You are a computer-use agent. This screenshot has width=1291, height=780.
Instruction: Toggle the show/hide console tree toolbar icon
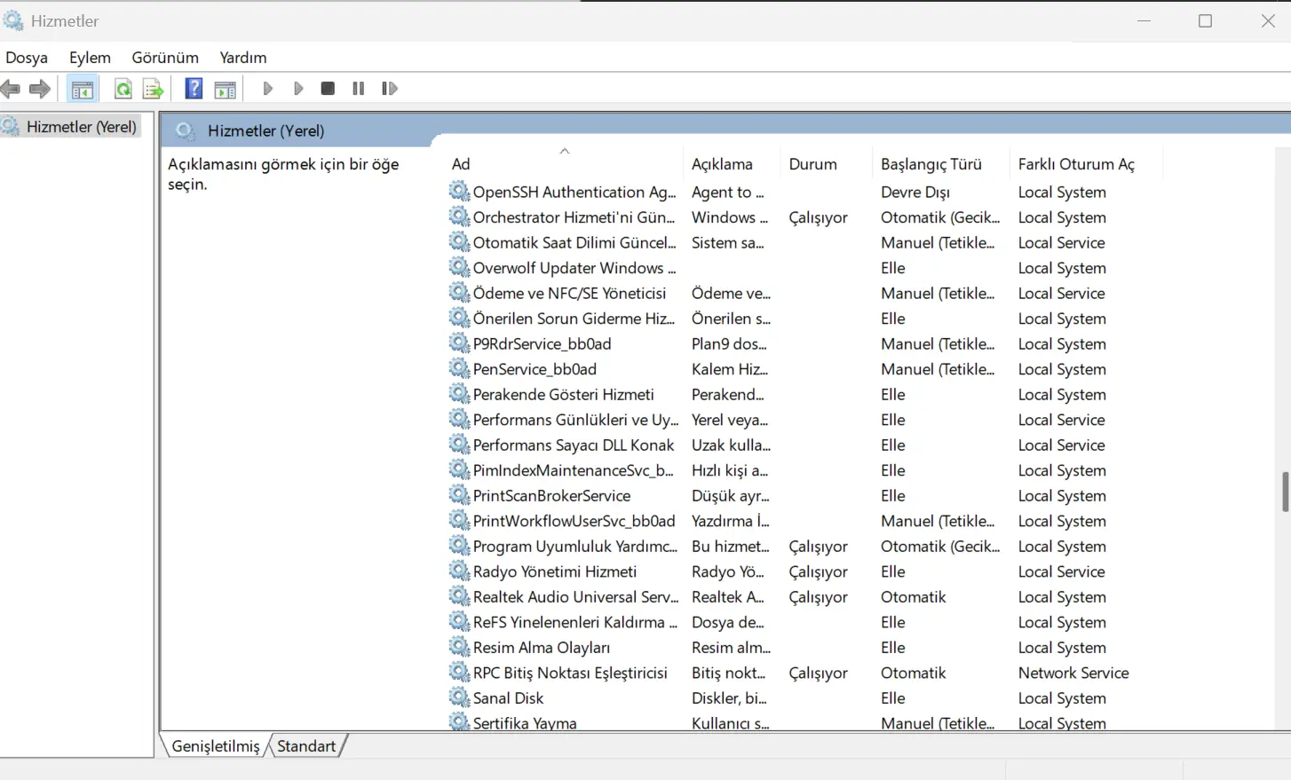(83, 89)
